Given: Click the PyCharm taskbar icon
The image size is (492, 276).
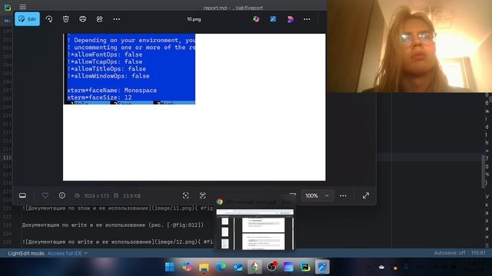Looking at the screenshot, I should [305, 267].
